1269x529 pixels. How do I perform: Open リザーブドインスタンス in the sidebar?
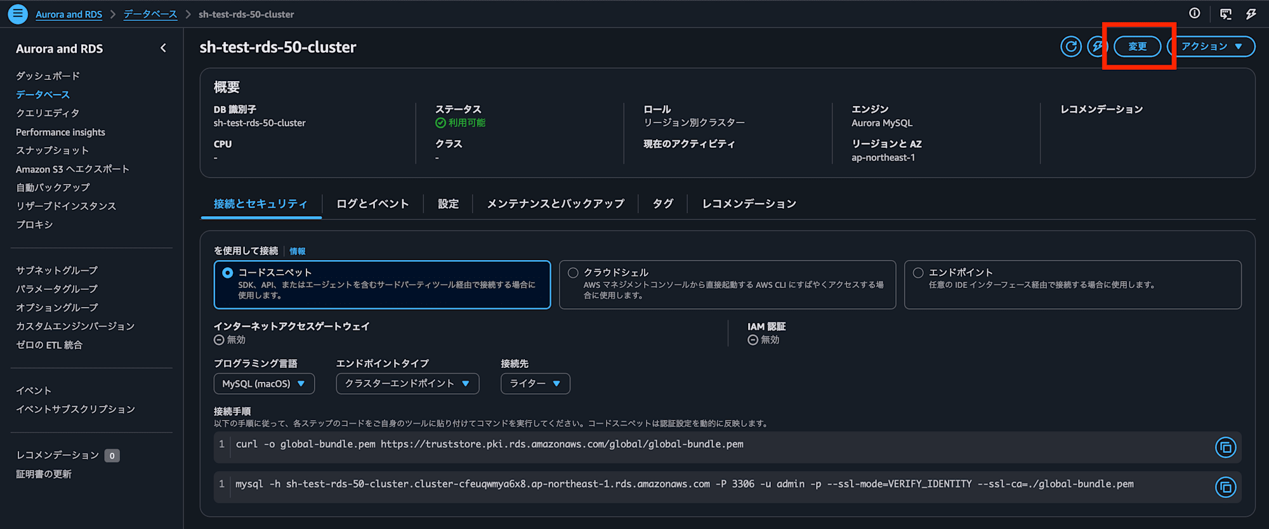[x=66, y=206]
